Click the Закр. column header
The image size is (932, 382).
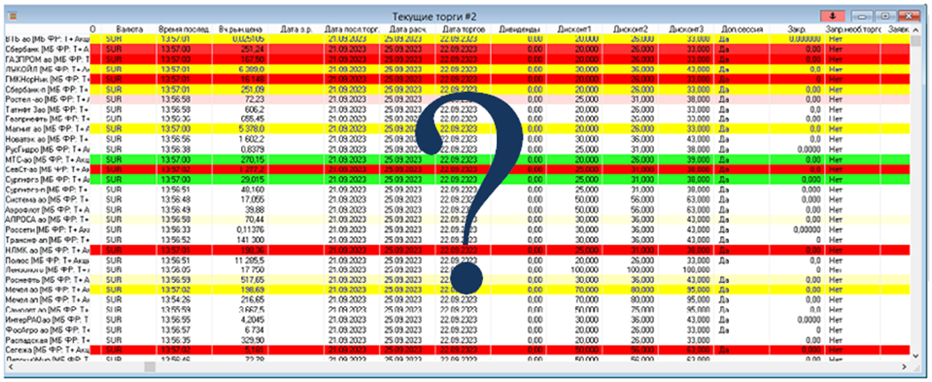click(797, 28)
